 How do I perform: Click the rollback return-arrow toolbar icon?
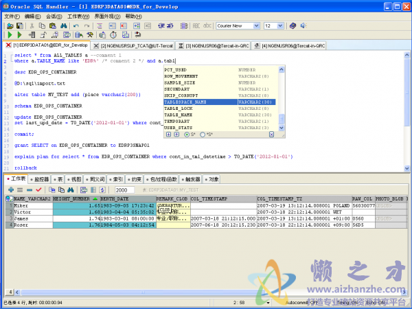click(x=138, y=35)
